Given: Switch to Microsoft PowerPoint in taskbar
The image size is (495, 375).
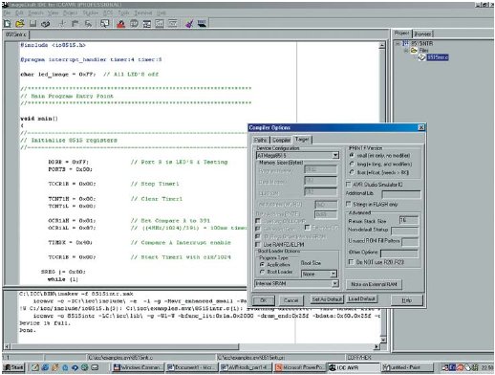Looking at the screenshot, I should [300, 367].
